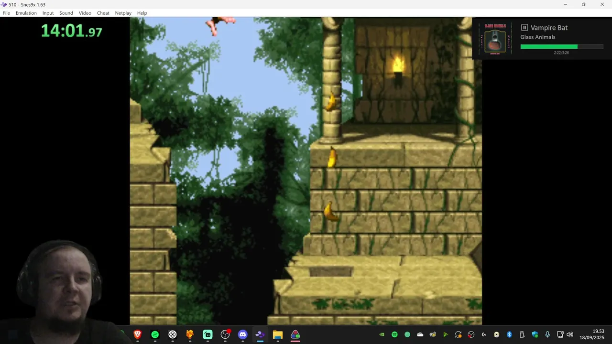612x344 pixels.
Task: Click the Spotify system tray icon
Action: (394, 335)
